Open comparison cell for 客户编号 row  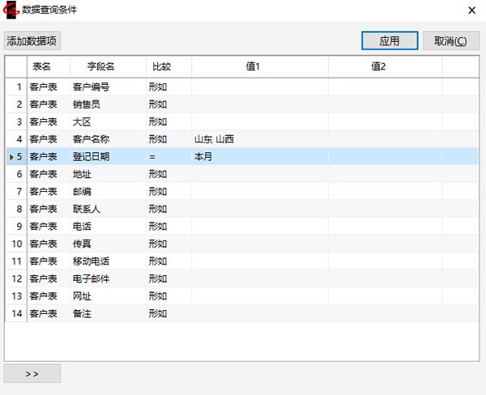pyautogui.click(x=168, y=87)
